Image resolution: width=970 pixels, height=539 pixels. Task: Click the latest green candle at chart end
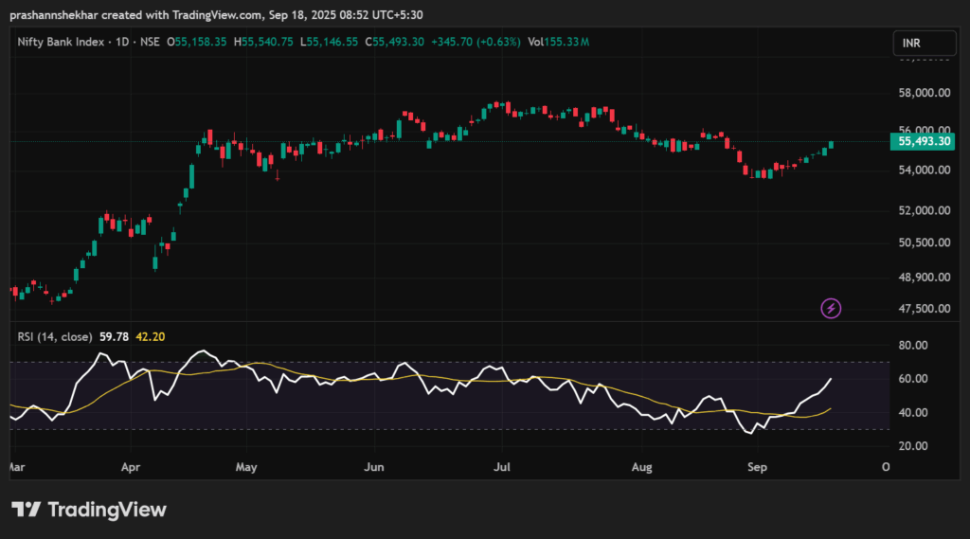831,145
